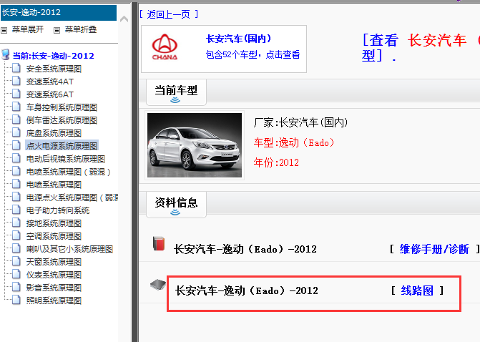Open 长安汽车(国内) brand link

(238, 39)
